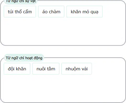Click the "nuôi tằm" word card
This screenshot has height=103, width=126.
46,69
